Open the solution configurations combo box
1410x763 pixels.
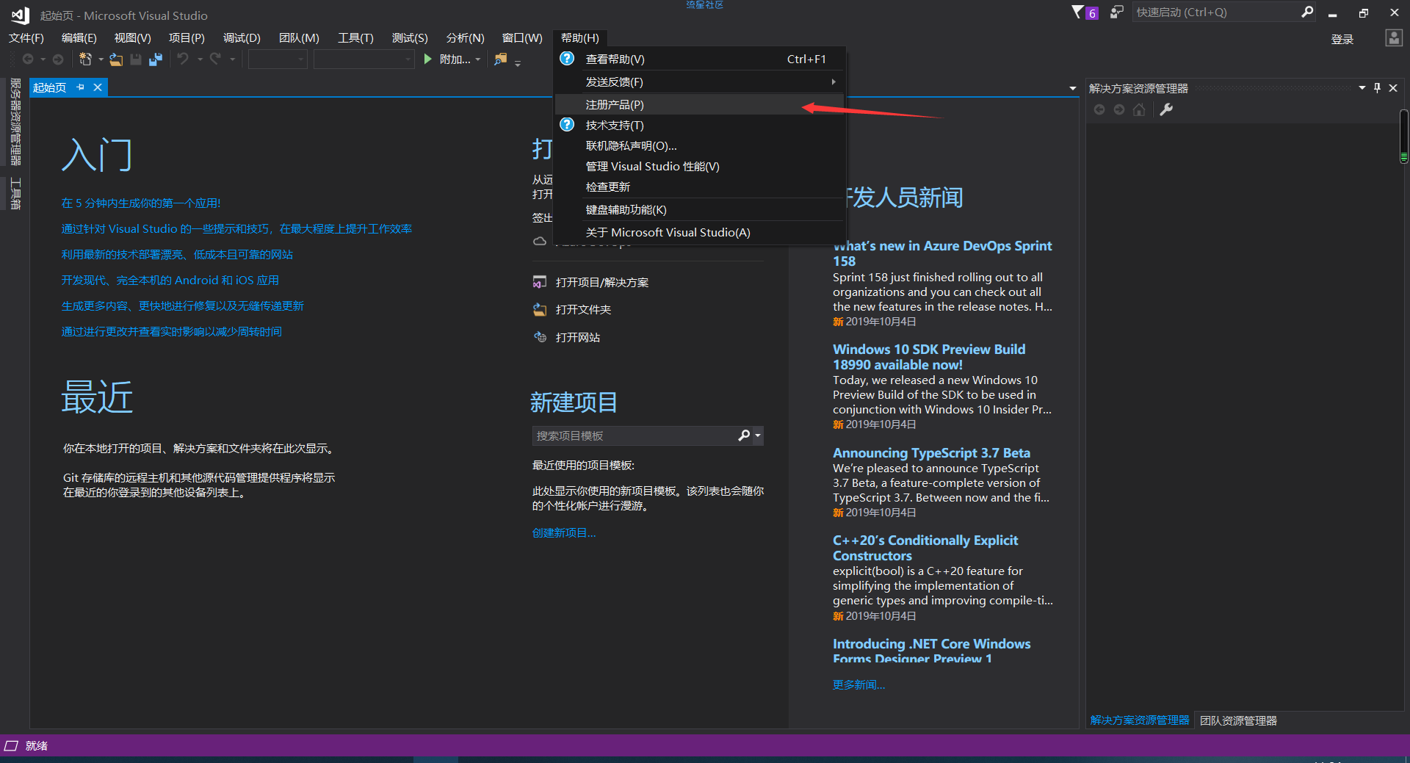coord(278,59)
